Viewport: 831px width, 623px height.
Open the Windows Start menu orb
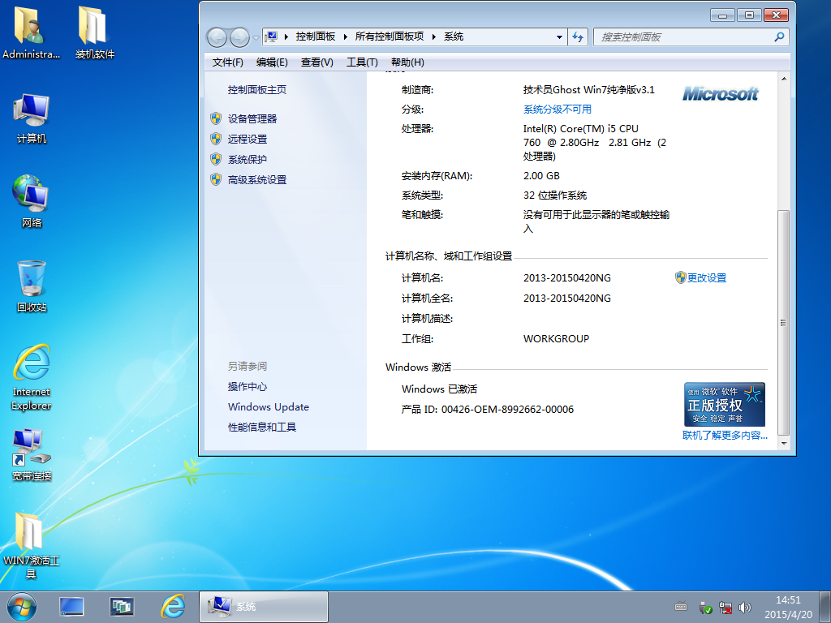(x=22, y=607)
